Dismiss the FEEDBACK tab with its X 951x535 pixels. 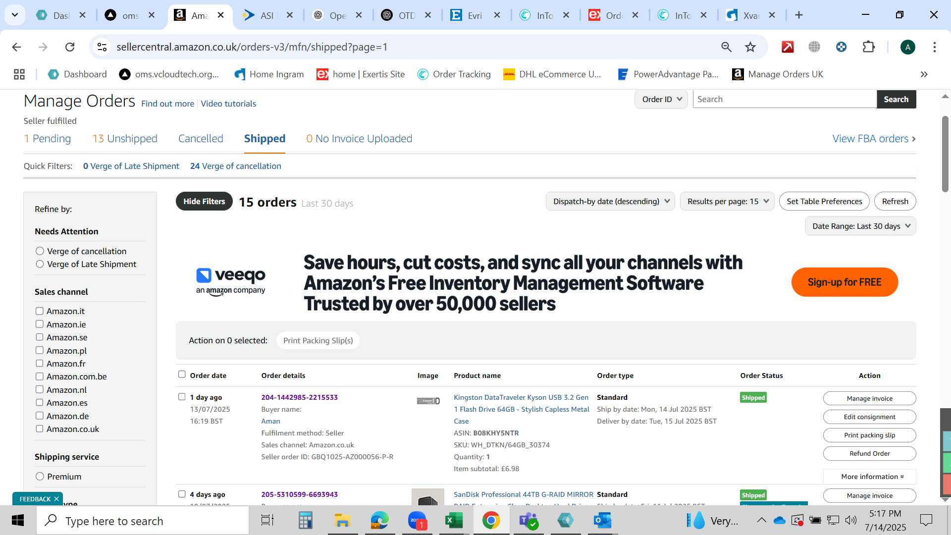[56, 499]
